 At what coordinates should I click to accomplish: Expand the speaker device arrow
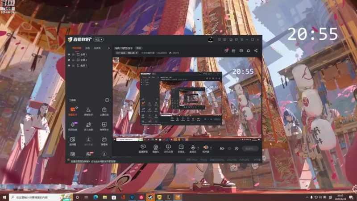click(x=211, y=148)
